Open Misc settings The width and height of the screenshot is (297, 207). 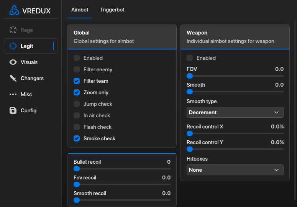point(31,94)
